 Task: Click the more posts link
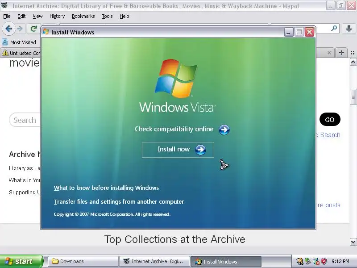328,205
